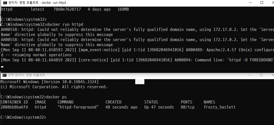This screenshot has width=274, height=125.
Task: Click '4 days ago' in the image listing
Action: (99, 9)
